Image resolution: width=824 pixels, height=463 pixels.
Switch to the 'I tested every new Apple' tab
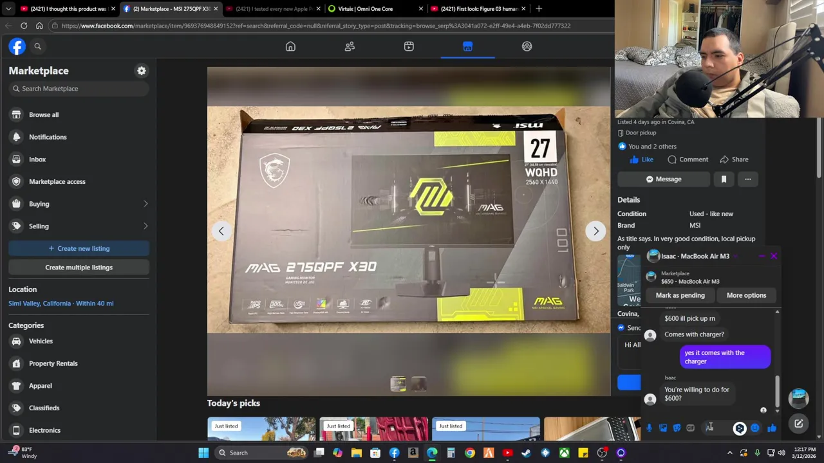(x=272, y=9)
